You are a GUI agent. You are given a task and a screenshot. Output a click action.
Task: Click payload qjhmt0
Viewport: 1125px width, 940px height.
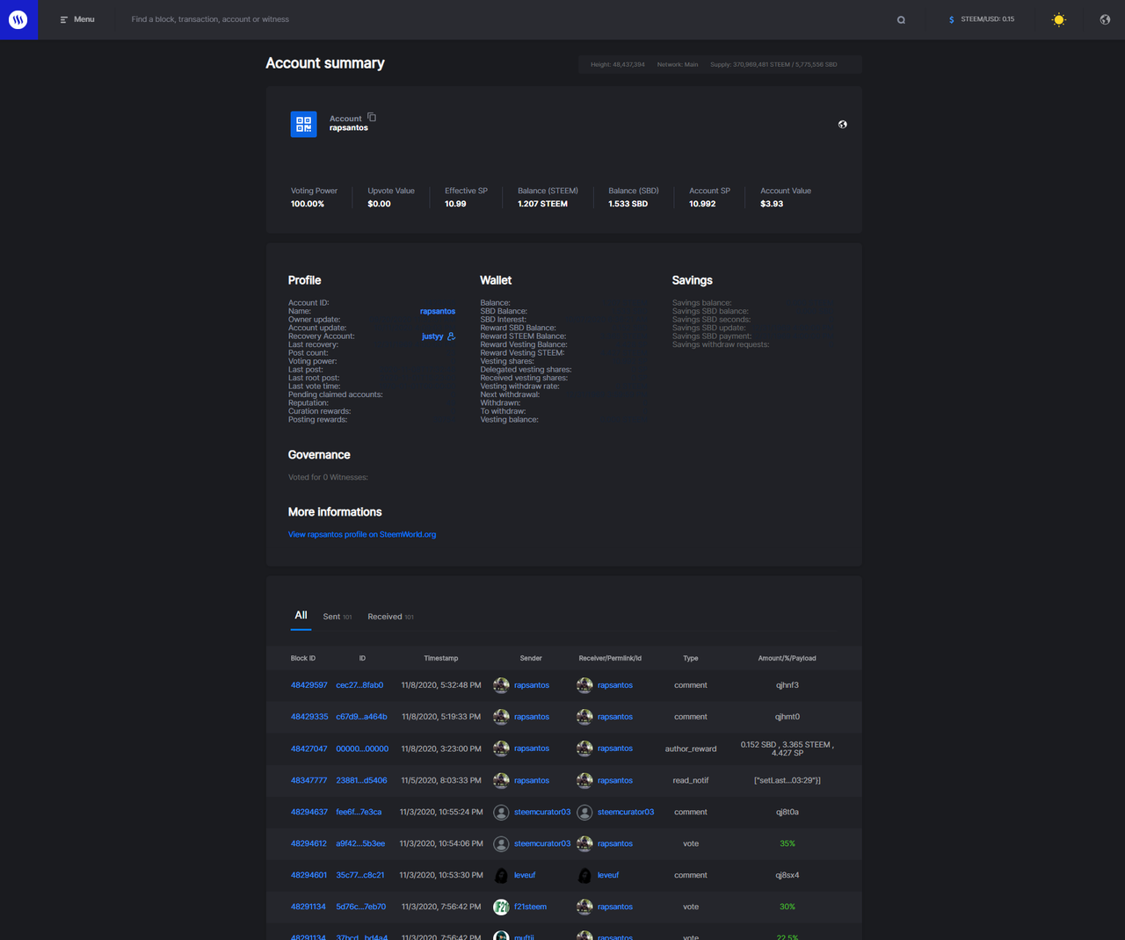click(787, 717)
